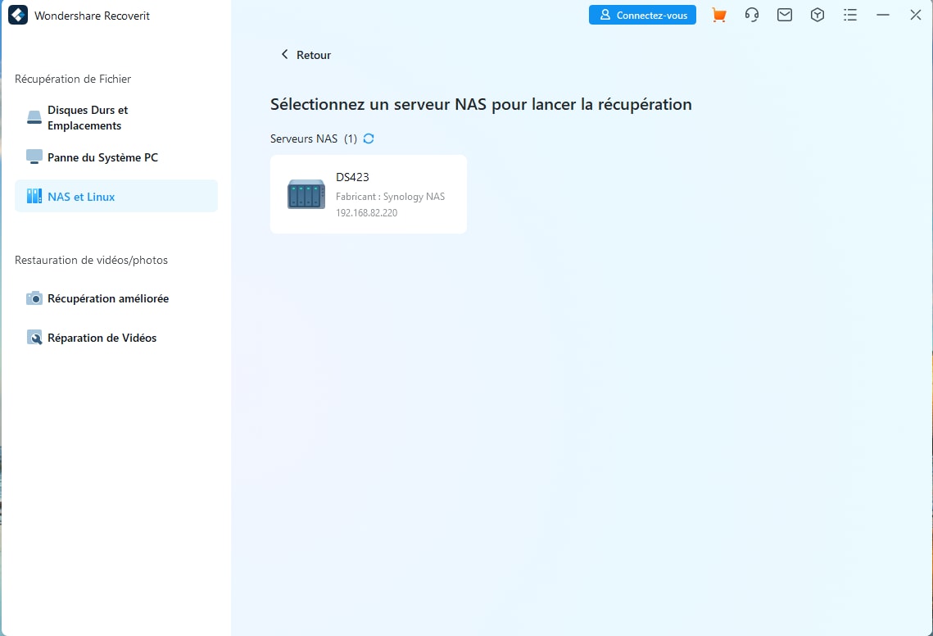933x636 pixels.
Task: Click the Serveurs NAS (1) label
Action: pos(314,139)
